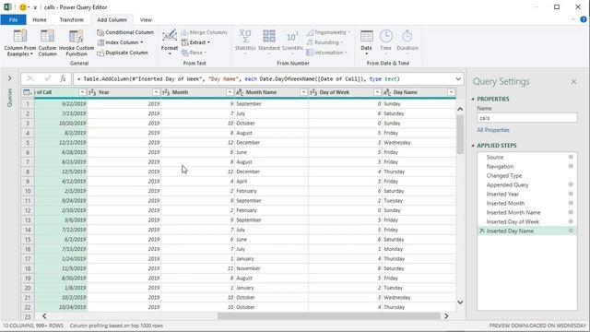590x332 pixels.
Task: Open the Date column menu
Action: click(366, 42)
